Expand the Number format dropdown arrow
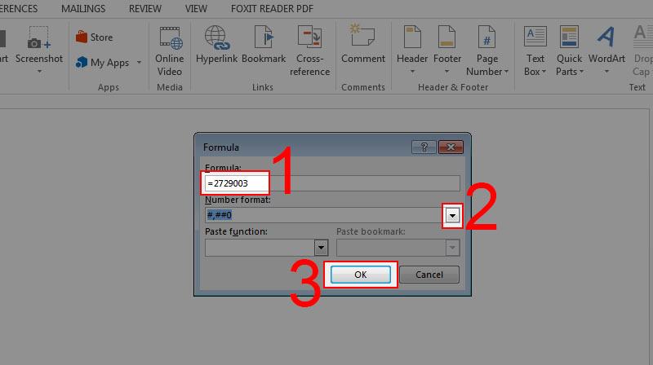 point(452,215)
